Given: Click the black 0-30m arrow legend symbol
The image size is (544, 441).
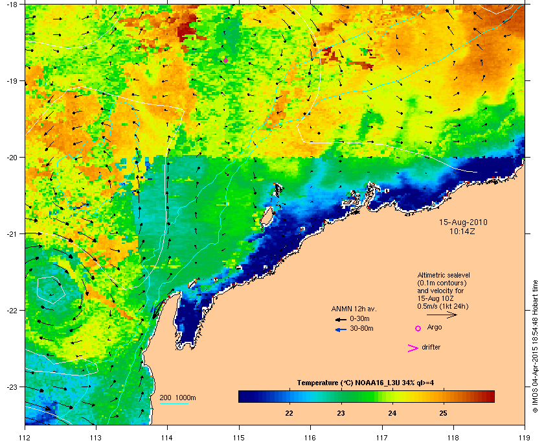Looking at the screenshot, I should pos(341,319).
